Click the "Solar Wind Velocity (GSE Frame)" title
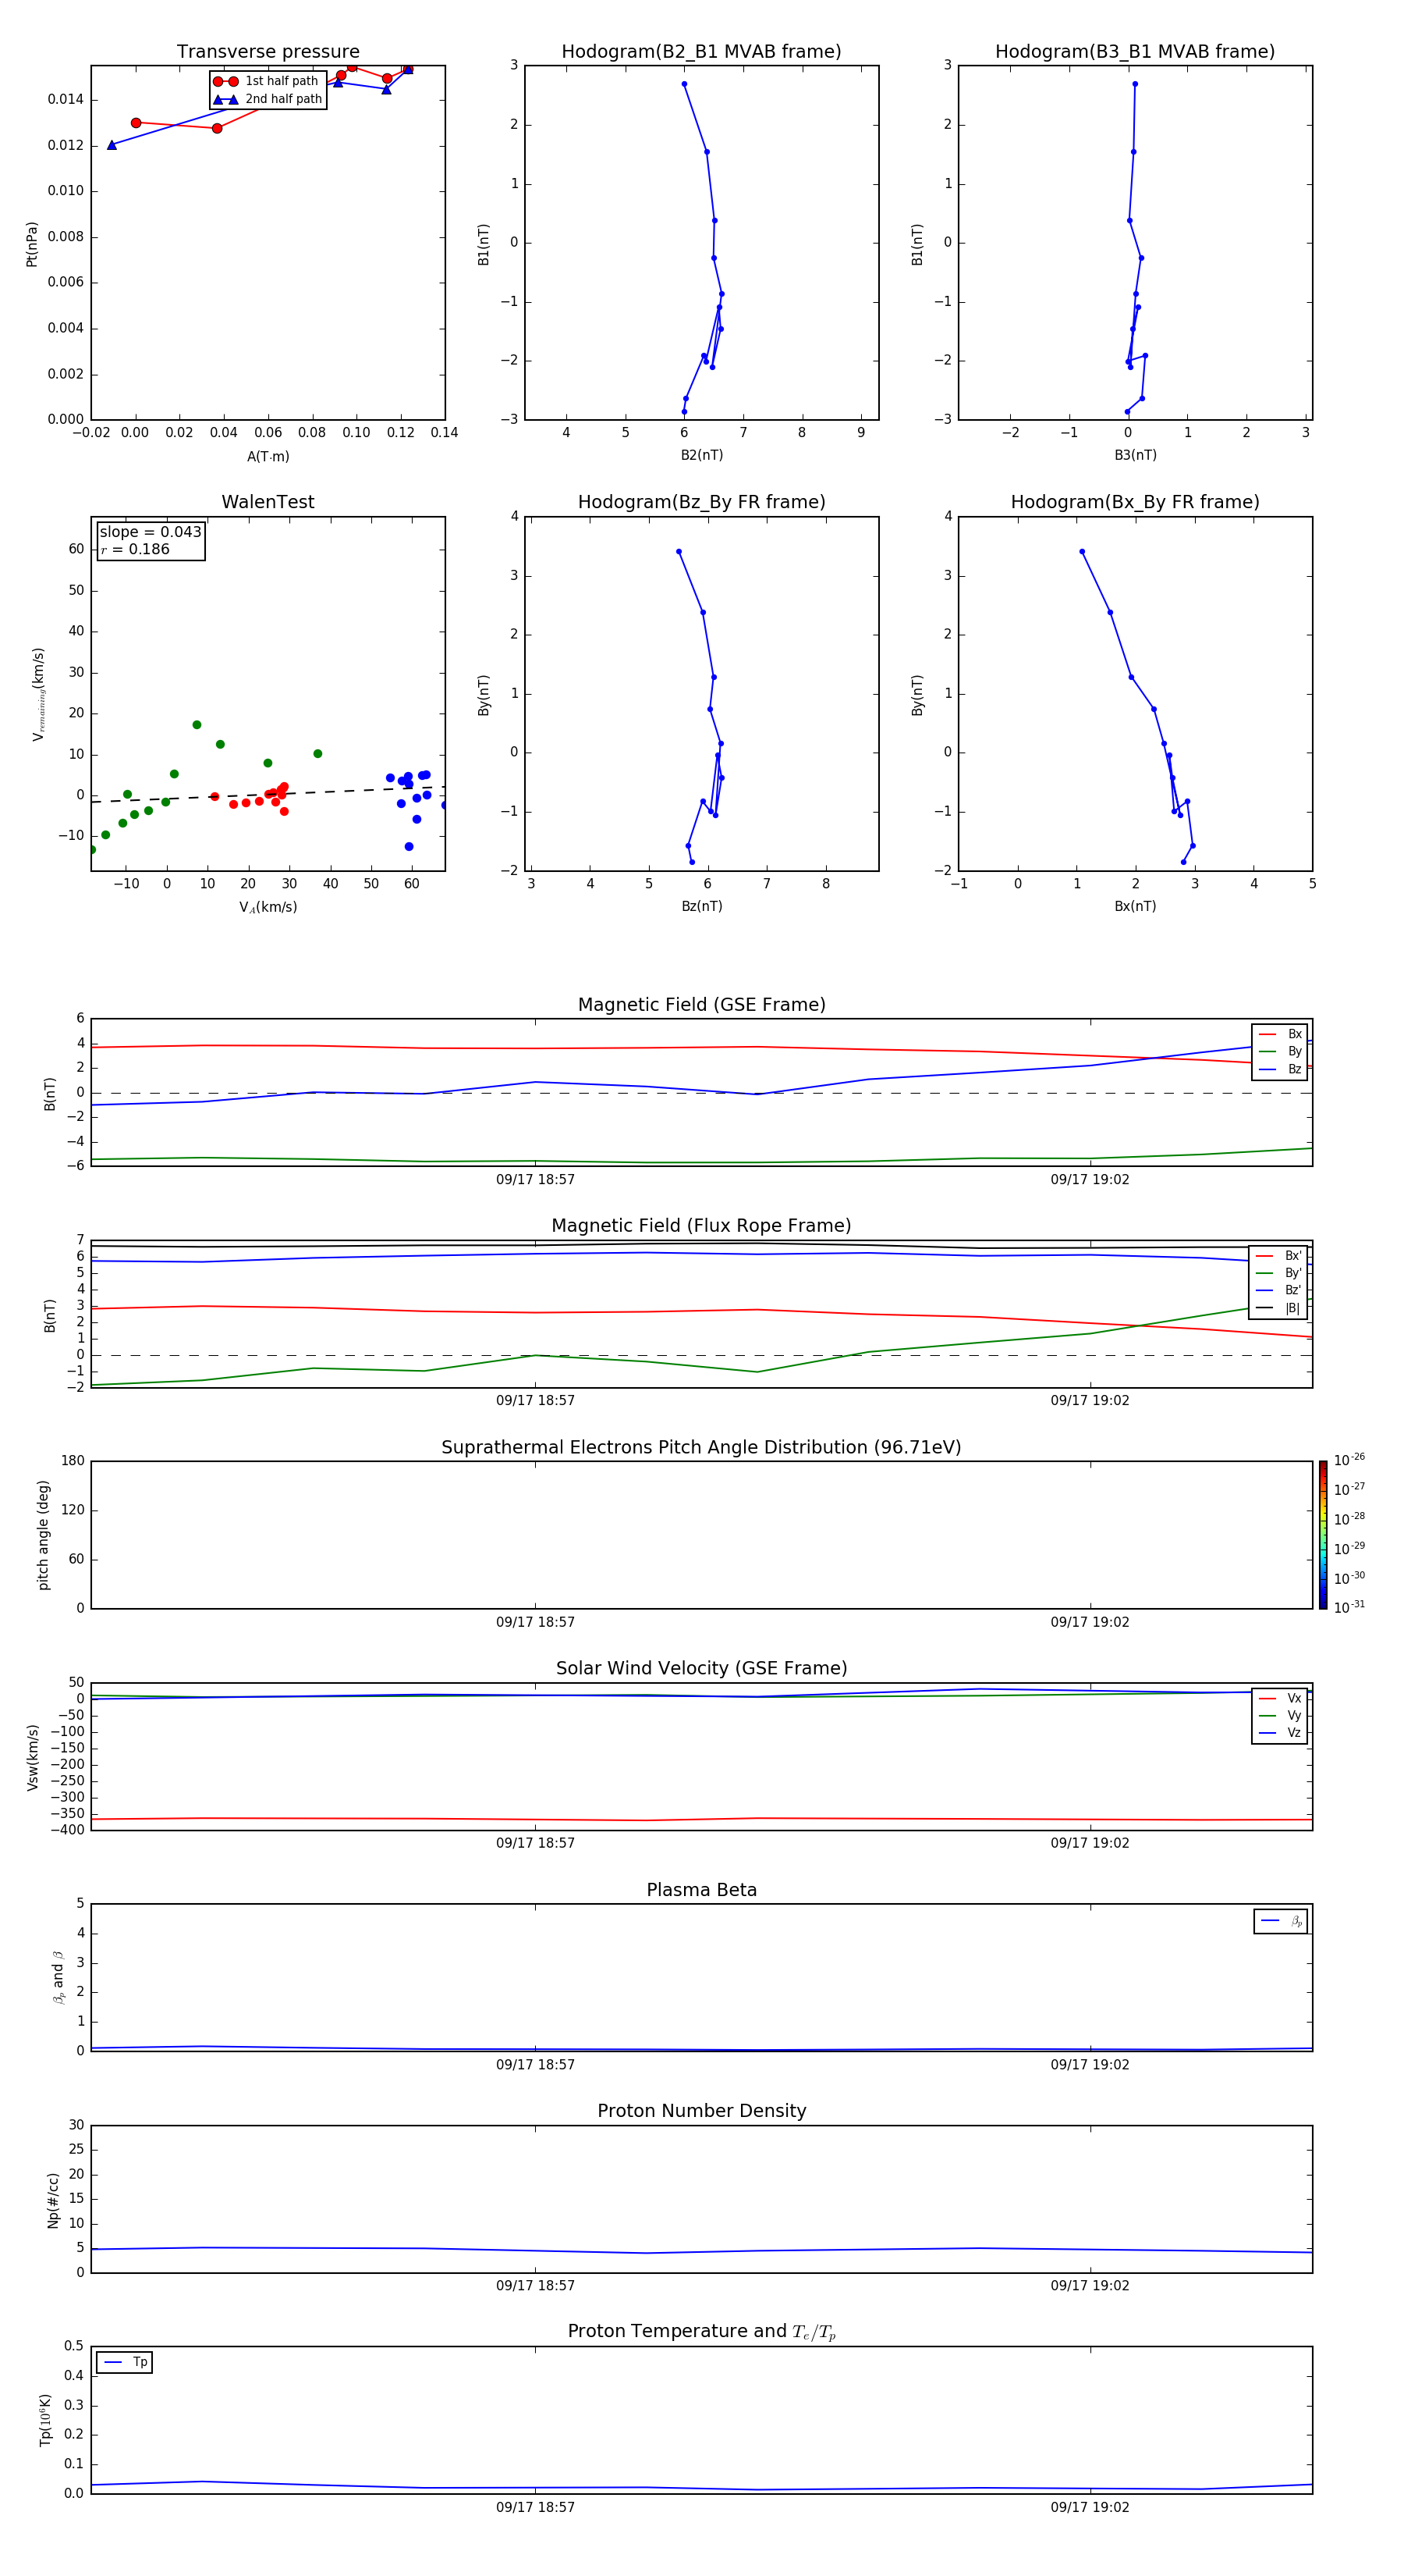Viewport: 1404px width, 2576px height. coord(701,1668)
